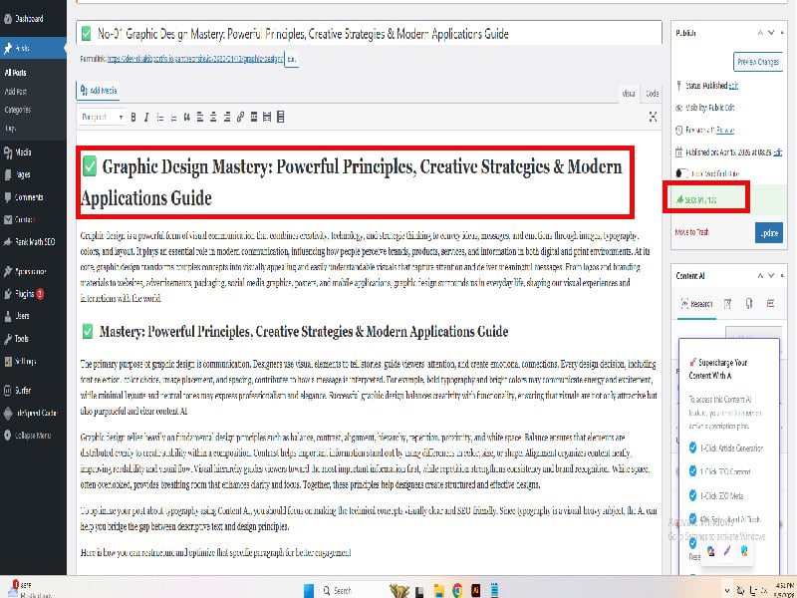Enable distraction-free fullscreen editor
Viewport: 797px width, 598px height.
pyautogui.click(x=653, y=117)
